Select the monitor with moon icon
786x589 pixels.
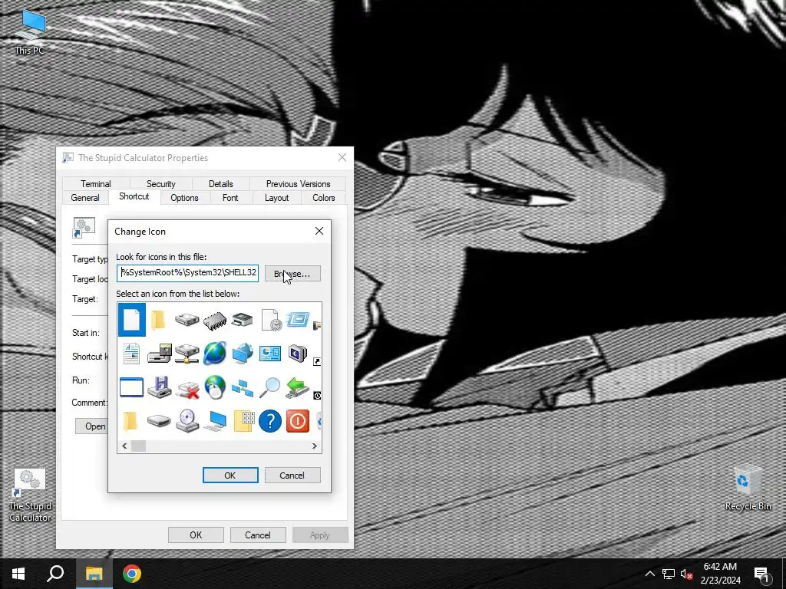point(298,353)
